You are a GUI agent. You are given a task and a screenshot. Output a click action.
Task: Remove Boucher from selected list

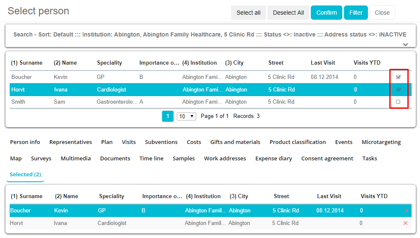[405, 211]
